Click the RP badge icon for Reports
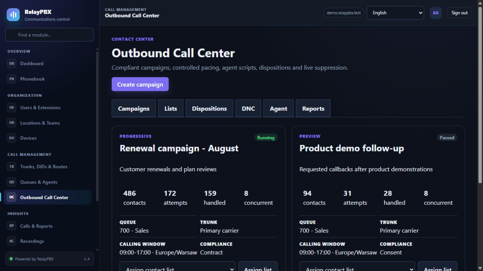This screenshot has width=483, height=271. (12, 226)
